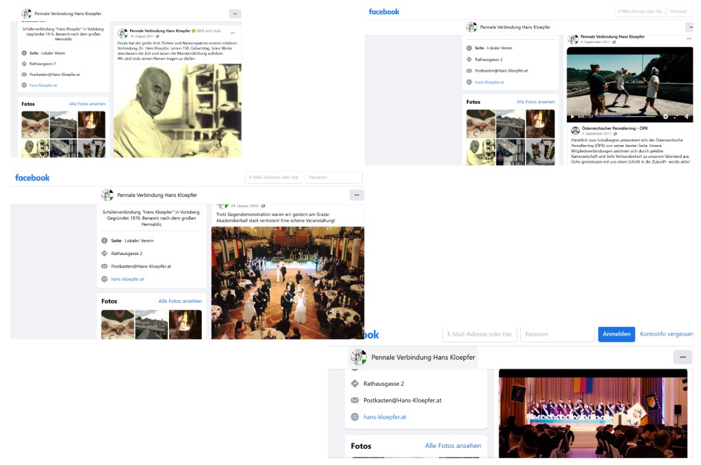Toggle fullscreen on the video player

[676, 116]
